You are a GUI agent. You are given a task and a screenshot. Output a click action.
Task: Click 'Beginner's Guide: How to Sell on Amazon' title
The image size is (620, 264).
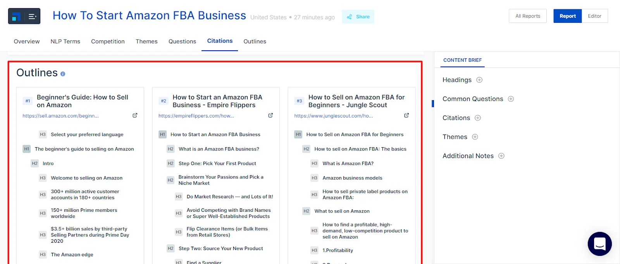click(x=83, y=101)
